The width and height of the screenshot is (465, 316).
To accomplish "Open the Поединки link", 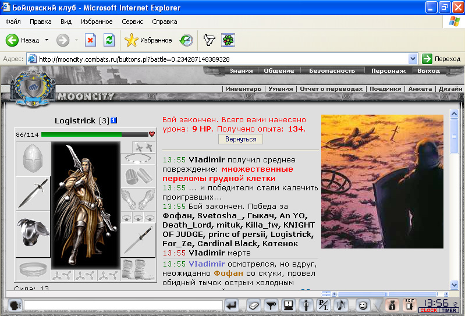I will click(385, 88).
